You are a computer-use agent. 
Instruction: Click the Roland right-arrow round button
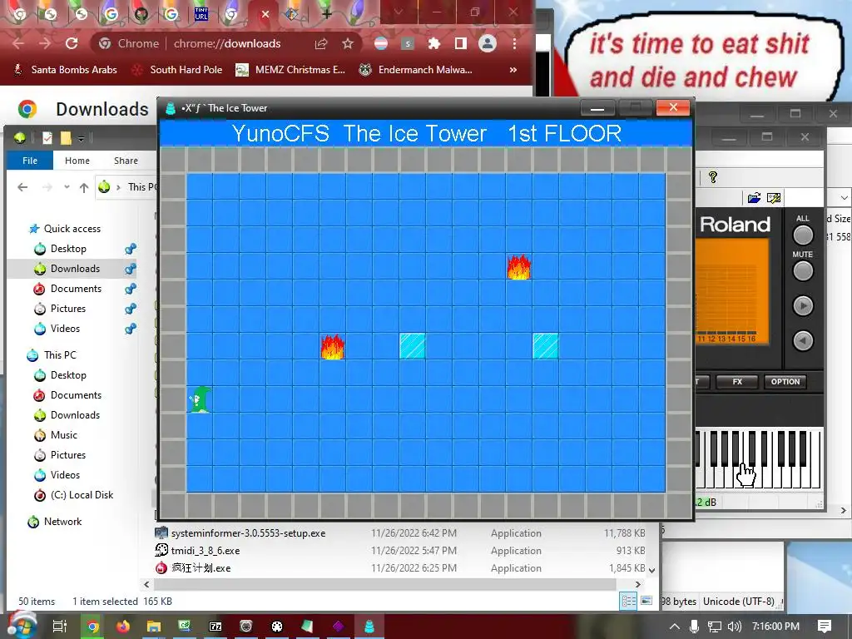[x=803, y=306]
